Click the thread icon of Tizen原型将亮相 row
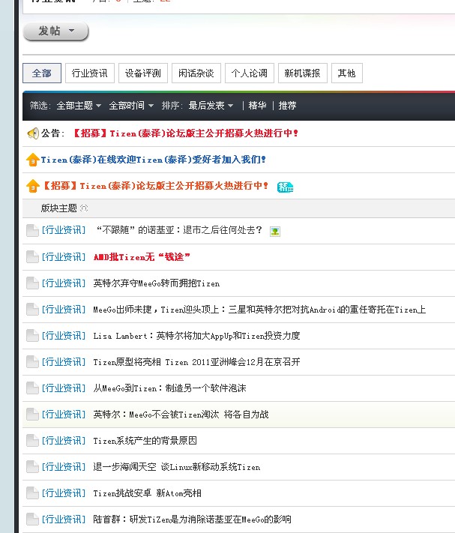This screenshot has height=533, width=455. (33, 362)
